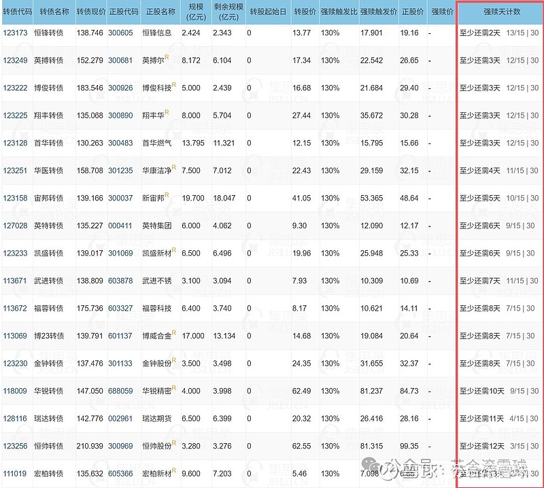The width and height of the screenshot is (544, 488).
Task: Sort by the 转债名称 column header
Action: point(54,12)
